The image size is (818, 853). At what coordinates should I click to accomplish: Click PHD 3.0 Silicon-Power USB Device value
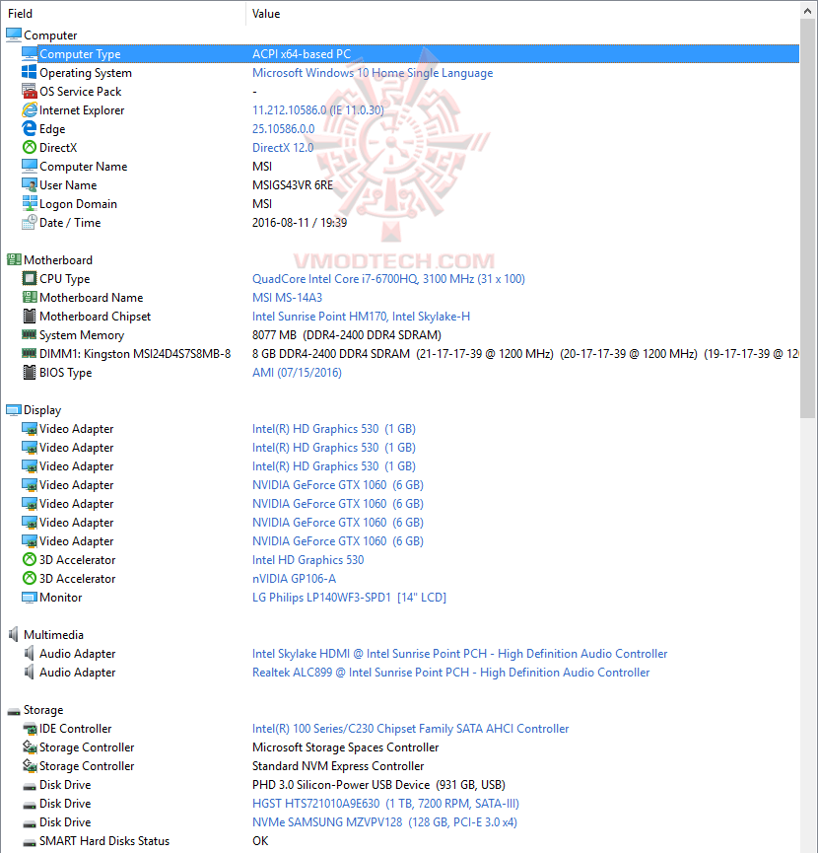378,785
